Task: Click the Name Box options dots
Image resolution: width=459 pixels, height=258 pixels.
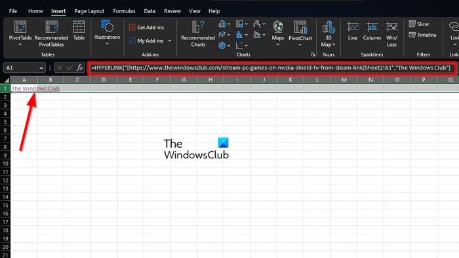Action: coord(50,68)
